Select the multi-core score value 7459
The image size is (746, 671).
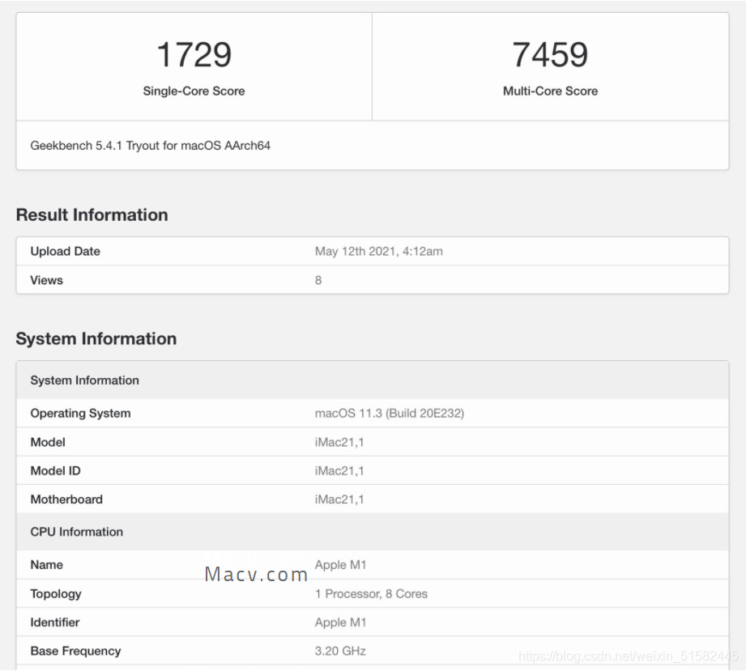551,54
